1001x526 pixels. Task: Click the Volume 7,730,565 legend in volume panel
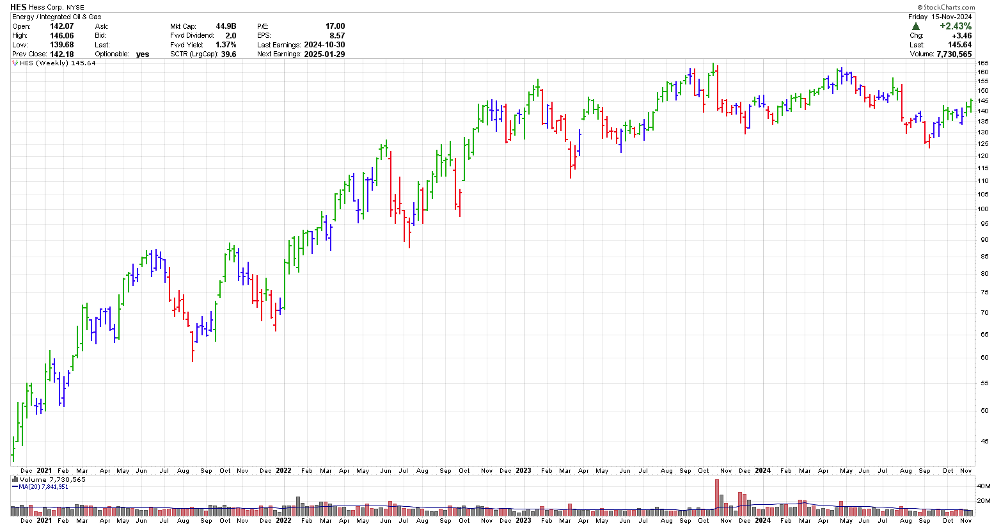(52, 479)
